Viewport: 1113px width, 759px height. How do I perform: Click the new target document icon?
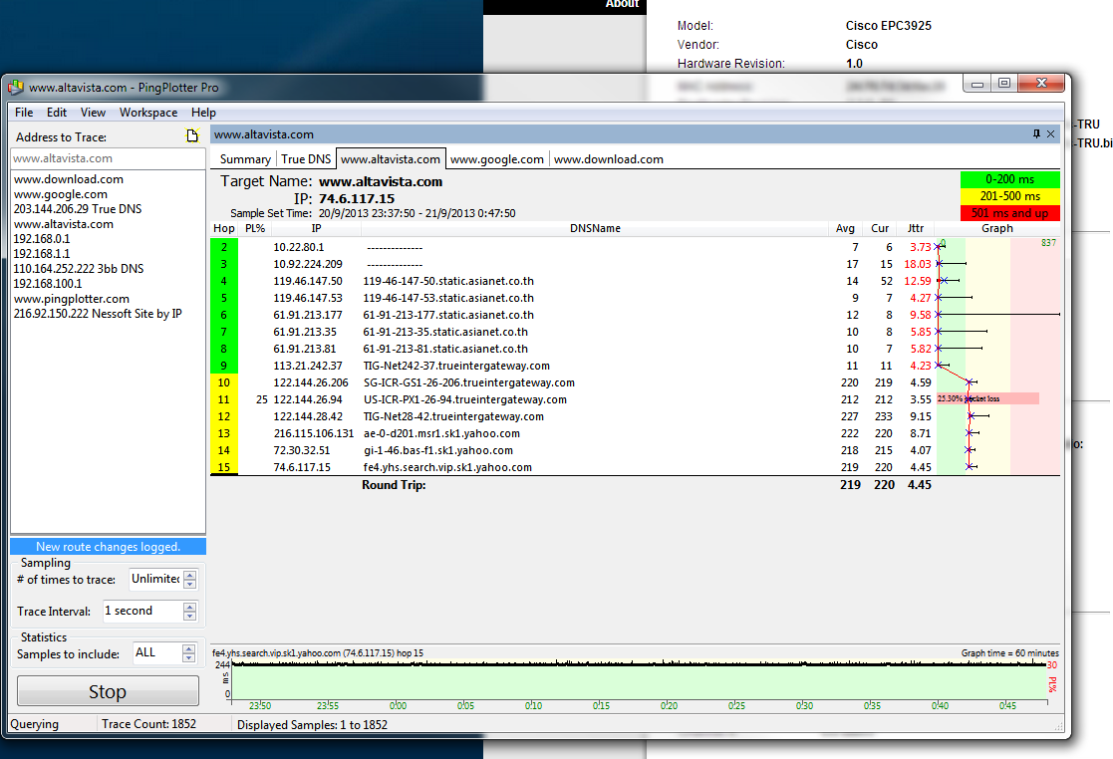[x=192, y=135]
